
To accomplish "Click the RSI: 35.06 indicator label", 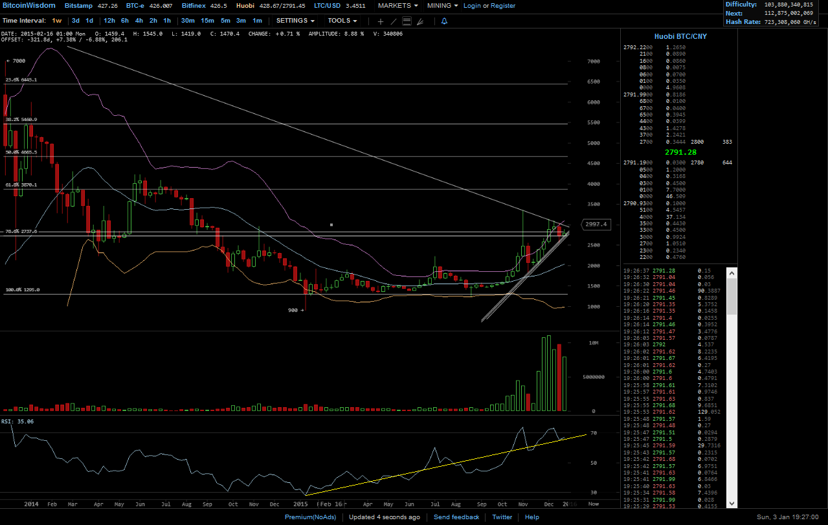I will 17,421.
